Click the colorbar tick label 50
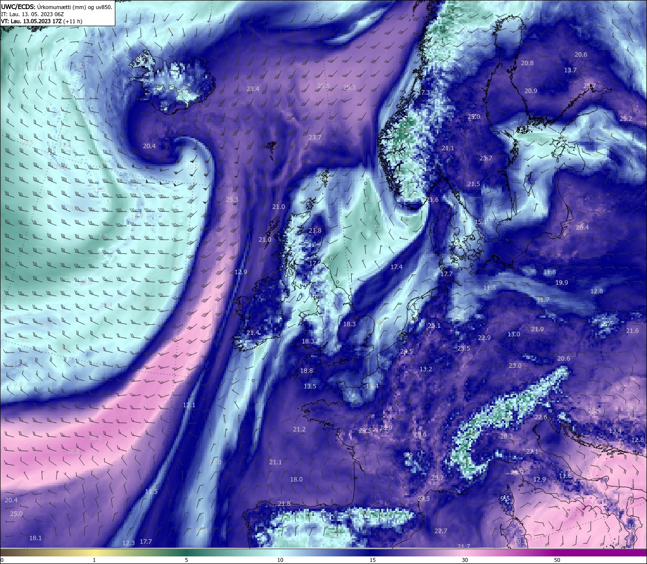 pos(557,560)
